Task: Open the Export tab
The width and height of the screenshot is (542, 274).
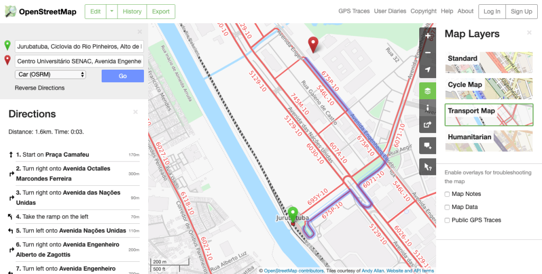Action: coord(160,12)
